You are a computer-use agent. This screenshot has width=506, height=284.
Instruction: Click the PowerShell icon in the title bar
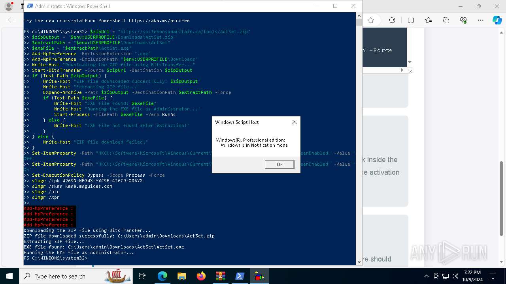point(30,6)
